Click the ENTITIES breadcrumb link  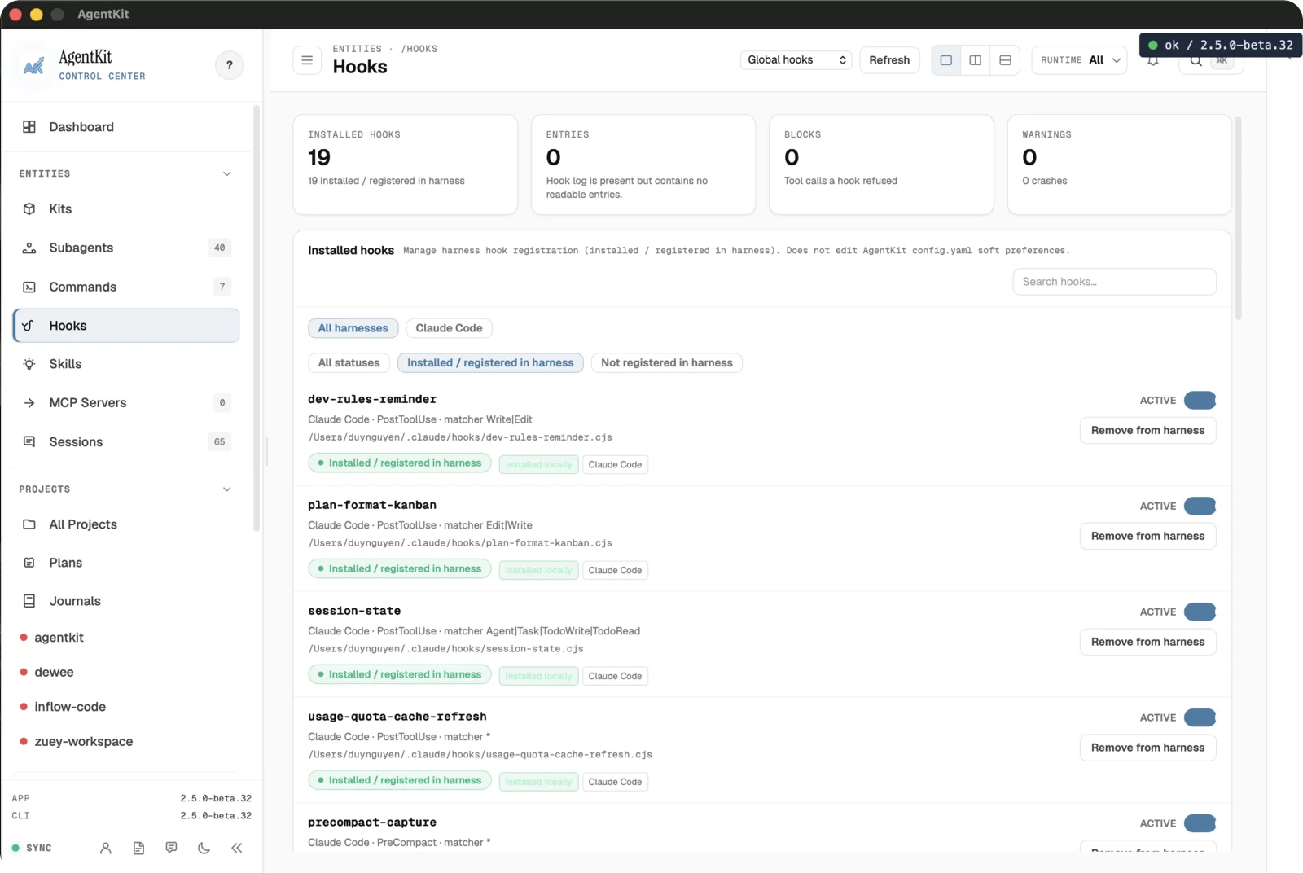click(x=357, y=49)
